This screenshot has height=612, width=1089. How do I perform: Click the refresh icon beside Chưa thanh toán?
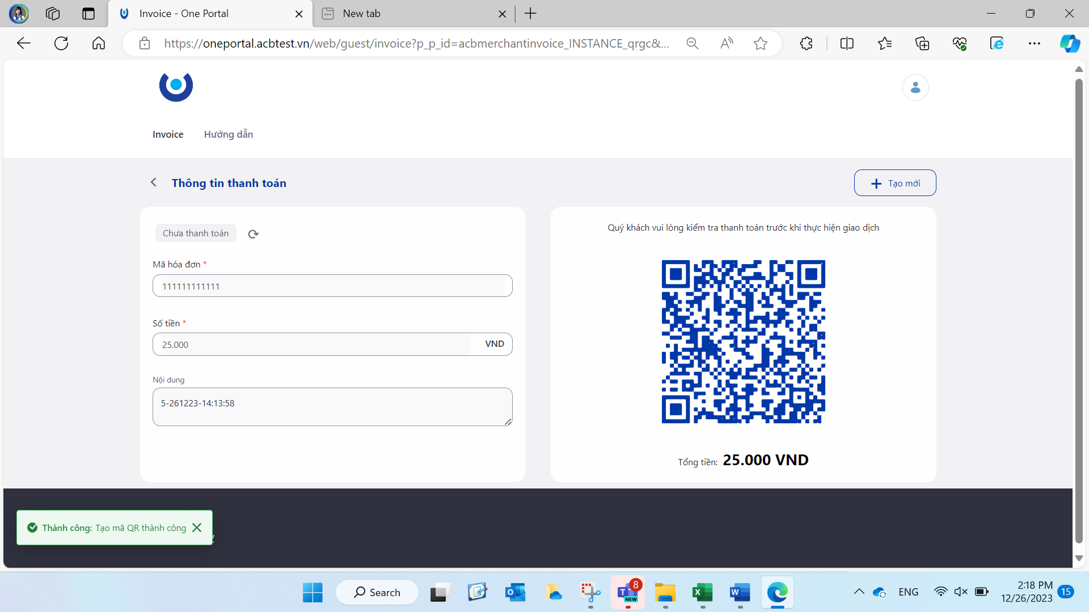[x=253, y=233]
